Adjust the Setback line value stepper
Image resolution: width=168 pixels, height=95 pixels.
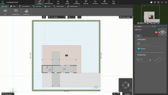[150, 60]
